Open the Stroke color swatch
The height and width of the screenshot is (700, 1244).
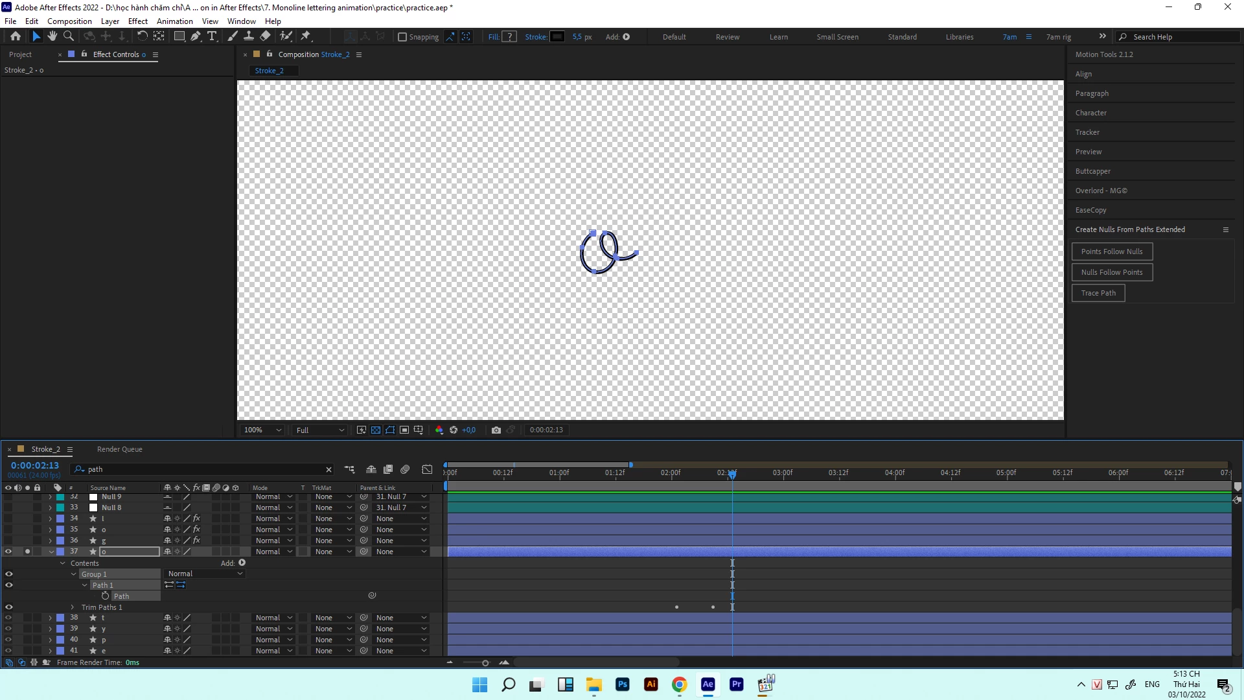pyautogui.click(x=557, y=37)
